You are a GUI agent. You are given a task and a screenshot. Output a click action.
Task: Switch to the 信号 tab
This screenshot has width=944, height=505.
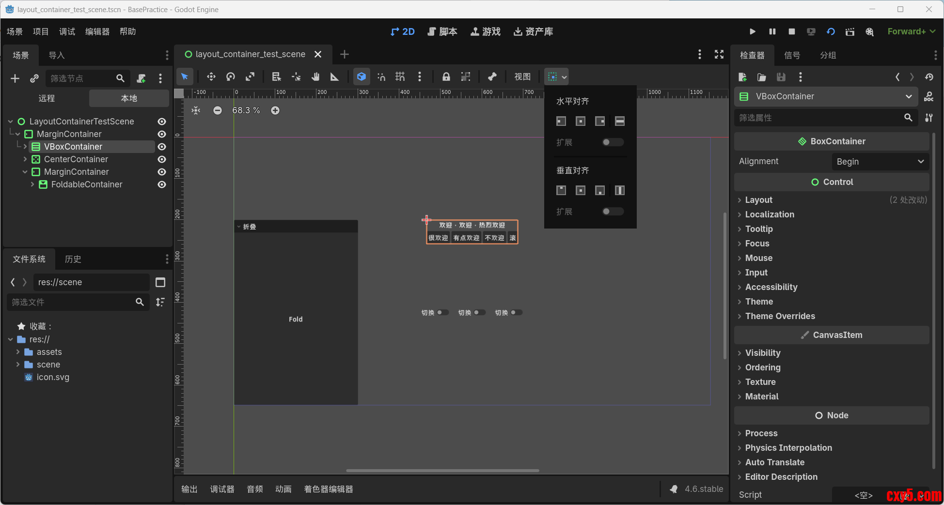click(x=792, y=55)
